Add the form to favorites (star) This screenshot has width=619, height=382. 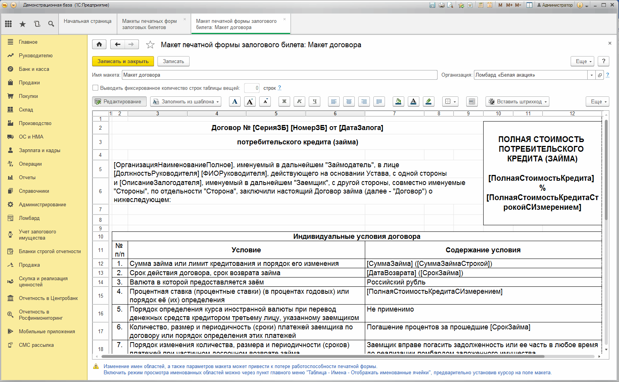tap(150, 45)
